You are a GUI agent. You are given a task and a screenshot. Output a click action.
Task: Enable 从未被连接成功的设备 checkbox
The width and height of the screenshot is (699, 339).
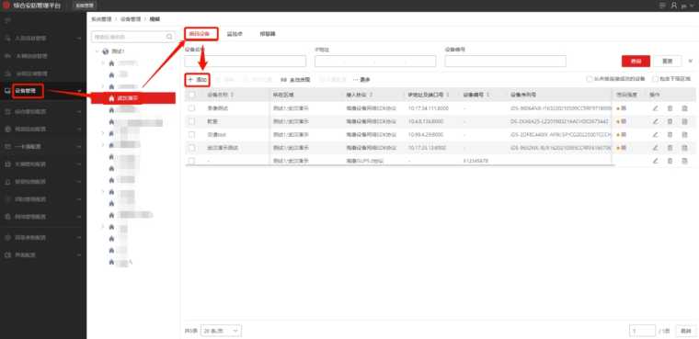(590, 79)
